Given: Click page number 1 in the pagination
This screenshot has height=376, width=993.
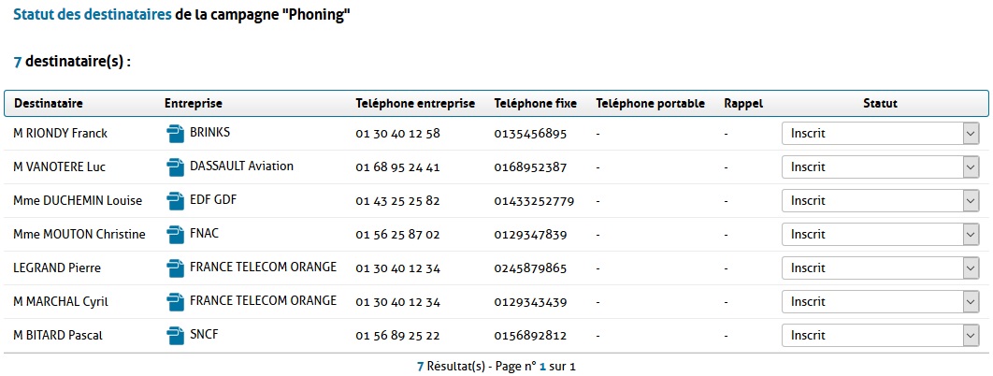Looking at the screenshot, I should click(x=542, y=366).
